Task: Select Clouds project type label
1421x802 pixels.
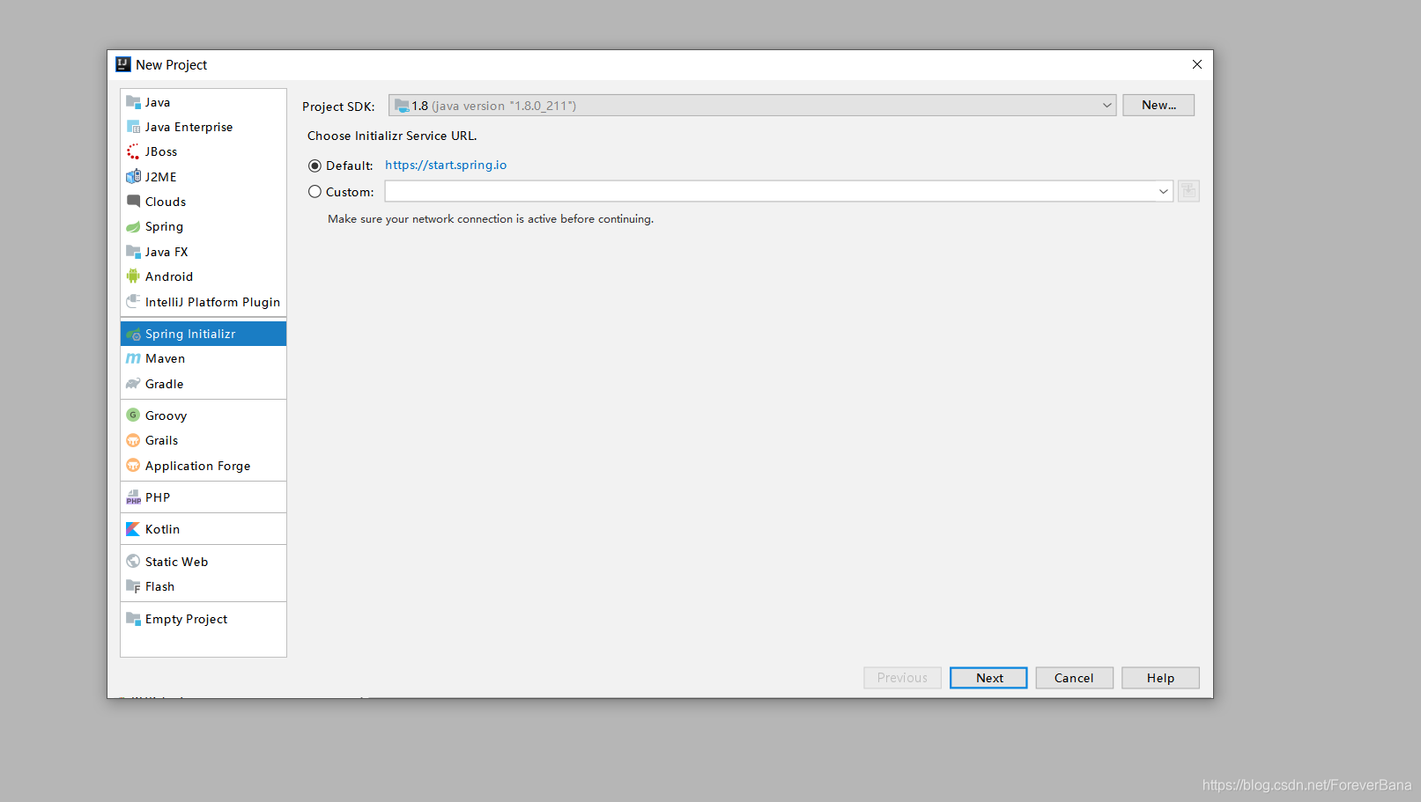Action: [166, 202]
